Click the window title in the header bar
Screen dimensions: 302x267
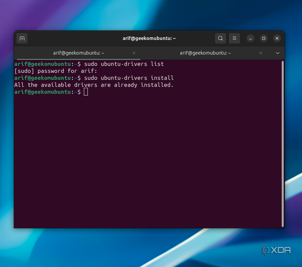[x=149, y=38]
